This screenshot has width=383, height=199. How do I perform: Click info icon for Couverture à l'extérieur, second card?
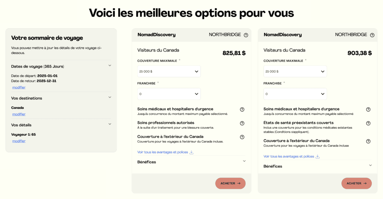tap(368, 141)
